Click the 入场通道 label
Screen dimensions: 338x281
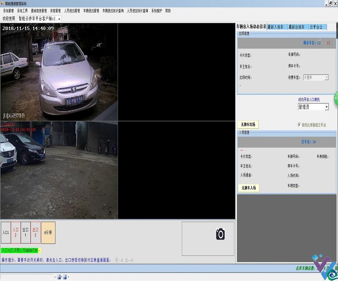pos(246,175)
